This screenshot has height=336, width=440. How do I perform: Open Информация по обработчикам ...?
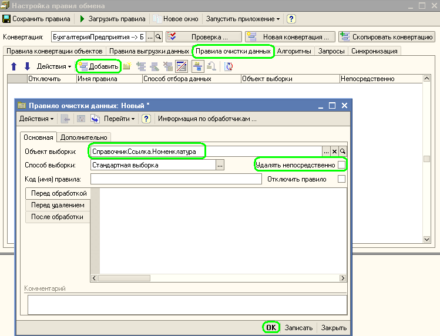(x=207, y=119)
